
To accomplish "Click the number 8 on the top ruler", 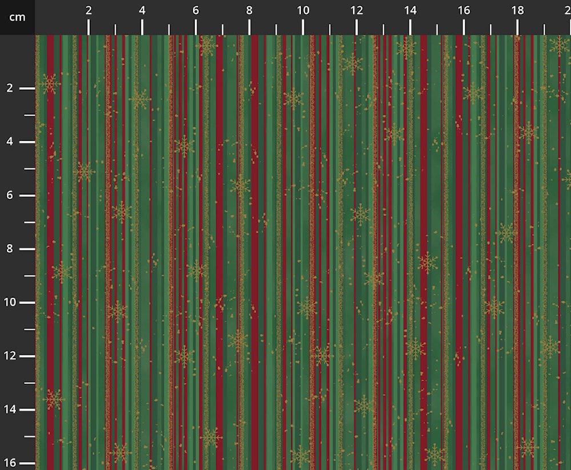I will point(249,10).
